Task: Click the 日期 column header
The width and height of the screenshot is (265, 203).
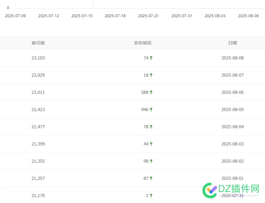Action: [232, 43]
